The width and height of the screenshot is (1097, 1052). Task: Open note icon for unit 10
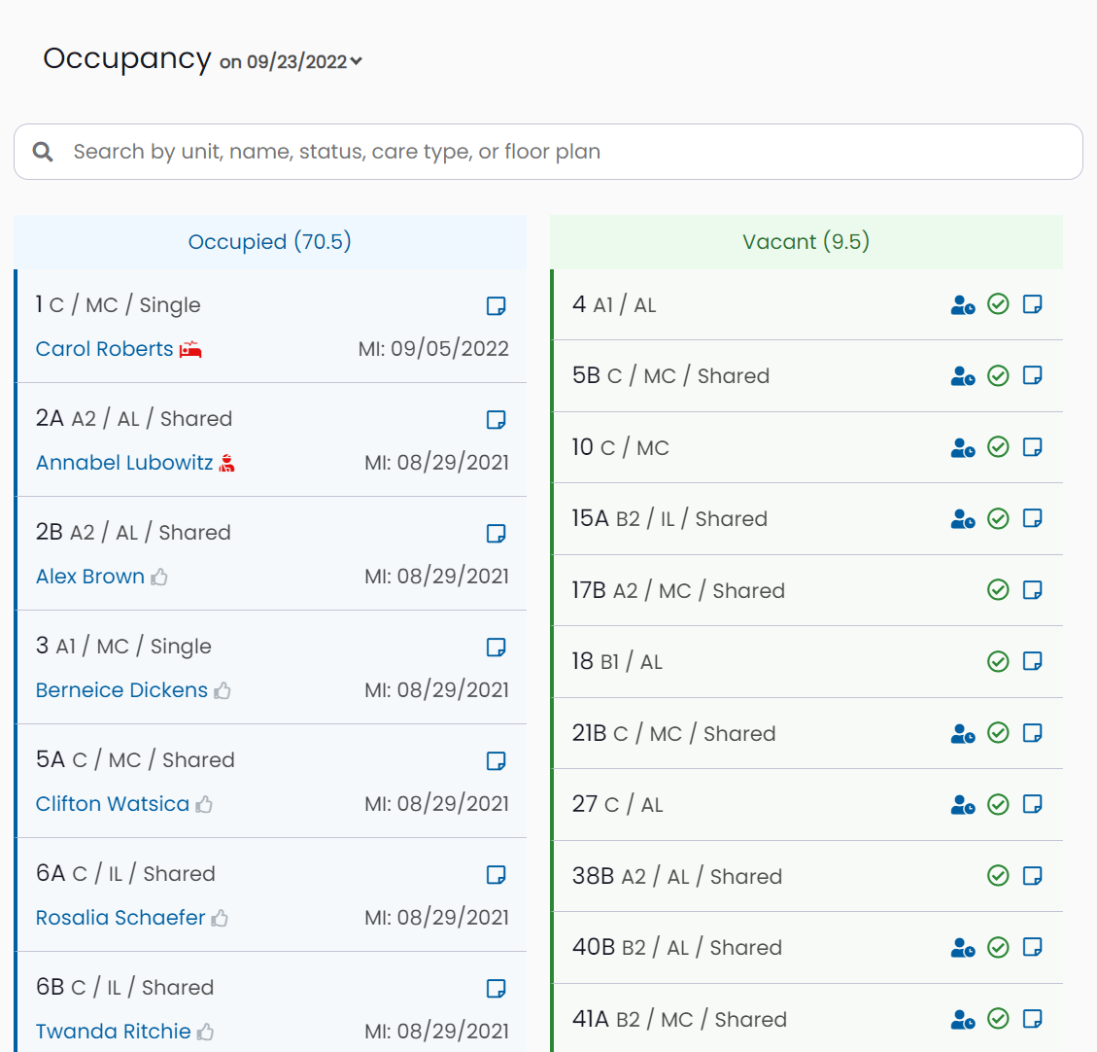(1033, 447)
